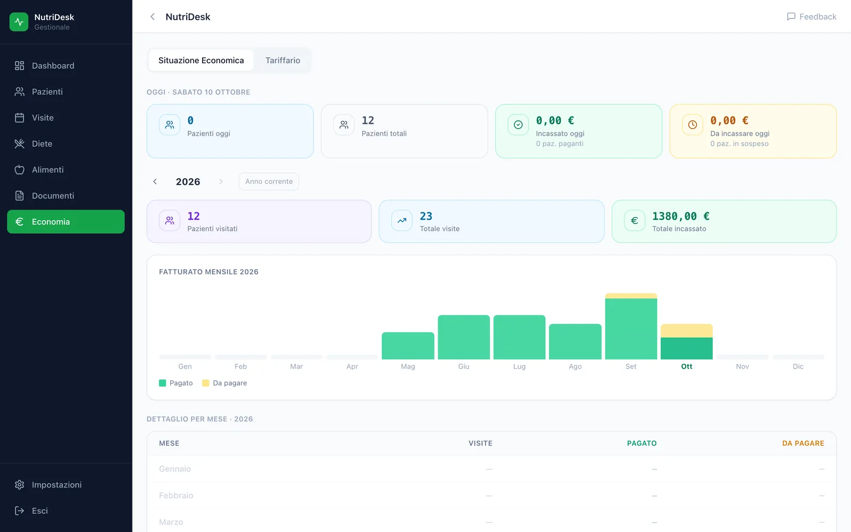
Task: Select the Situazione Economica tab
Action: click(x=201, y=60)
